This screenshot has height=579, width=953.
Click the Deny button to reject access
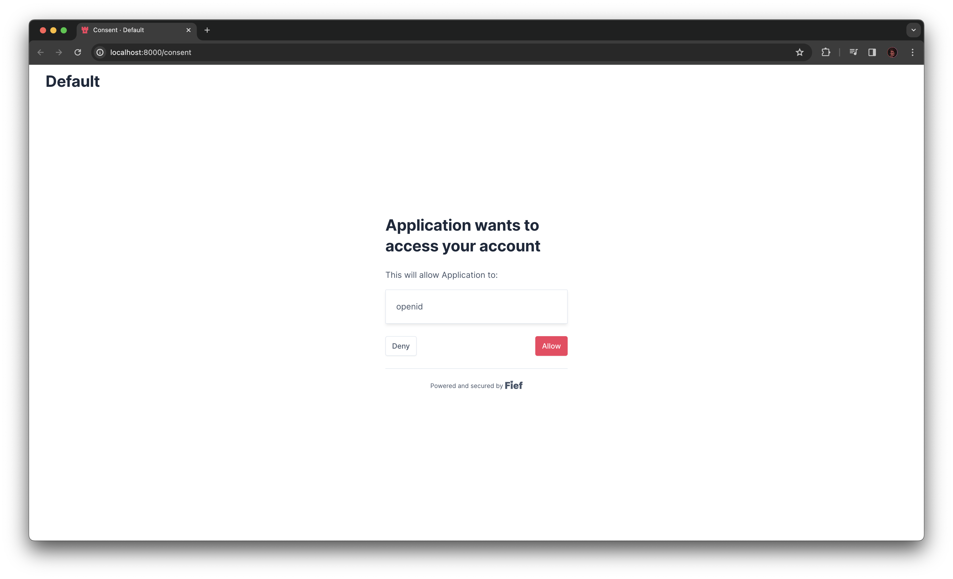tap(400, 345)
